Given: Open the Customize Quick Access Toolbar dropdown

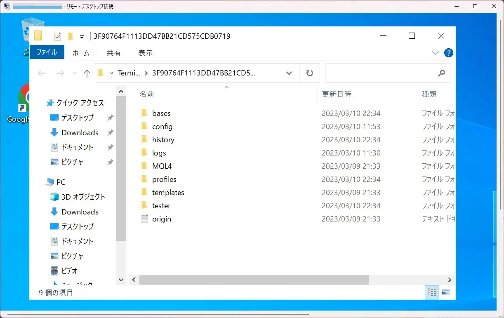Looking at the screenshot, I should tap(82, 37).
